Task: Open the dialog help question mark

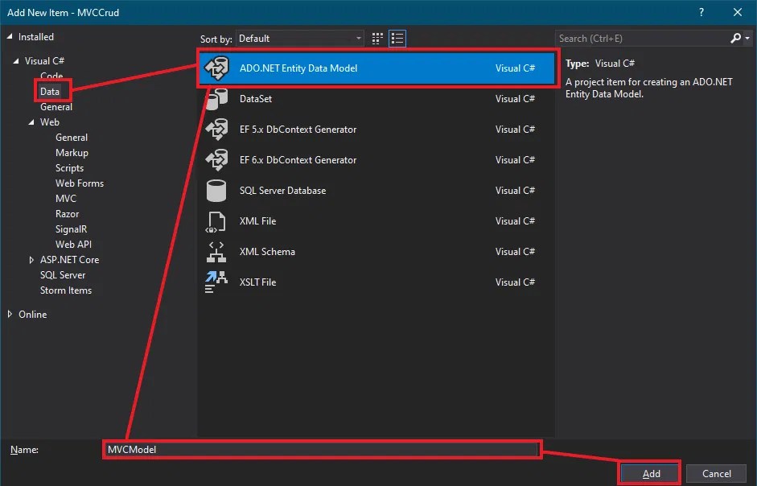Action: (701, 13)
